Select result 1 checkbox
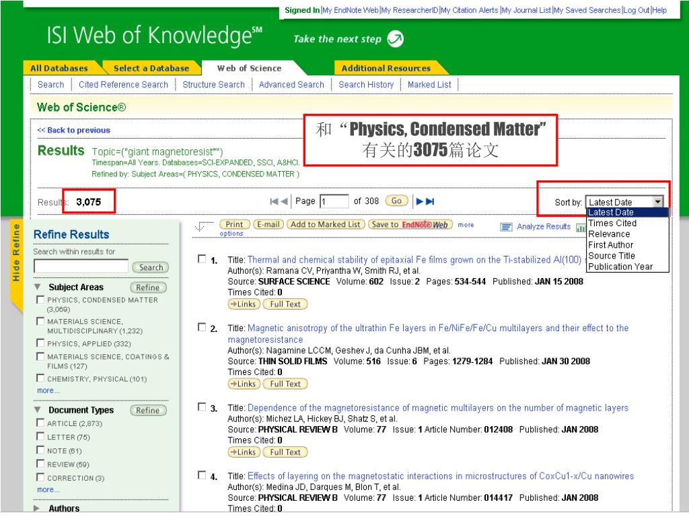The height and width of the screenshot is (517, 689). click(202, 259)
